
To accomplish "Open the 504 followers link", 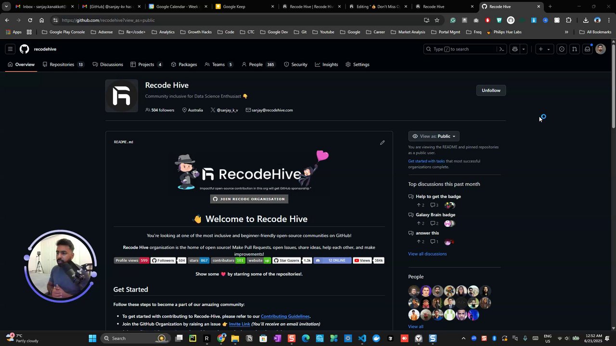I will (x=160, y=110).
